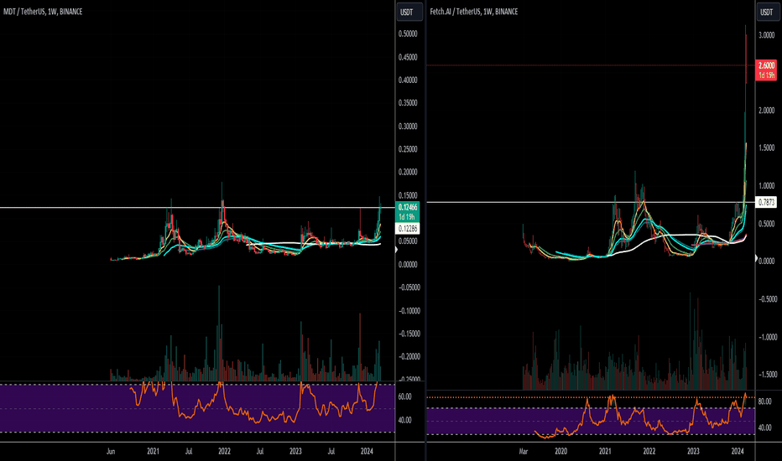Click the 0.5000 level on Fetch.AI price axis
The image size is (782, 461).
[767, 225]
